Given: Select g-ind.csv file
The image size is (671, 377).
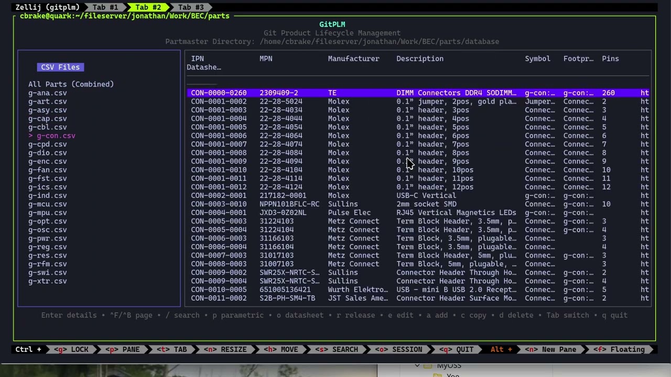Looking at the screenshot, I should [48, 195].
